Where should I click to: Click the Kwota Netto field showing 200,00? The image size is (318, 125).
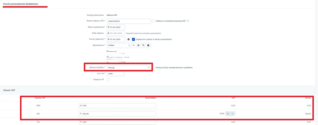coord(117,114)
